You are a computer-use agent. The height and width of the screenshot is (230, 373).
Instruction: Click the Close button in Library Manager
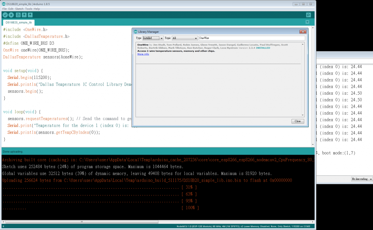pos(298,121)
